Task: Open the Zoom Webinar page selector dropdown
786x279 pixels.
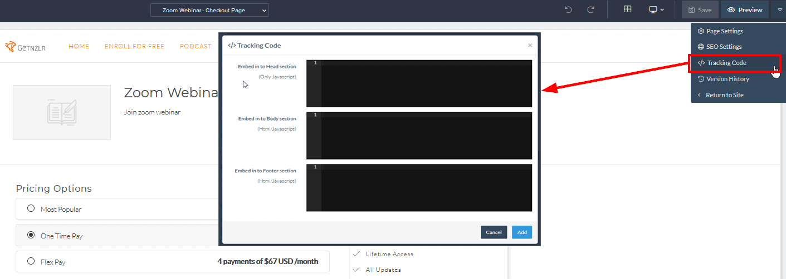Action: (209, 10)
